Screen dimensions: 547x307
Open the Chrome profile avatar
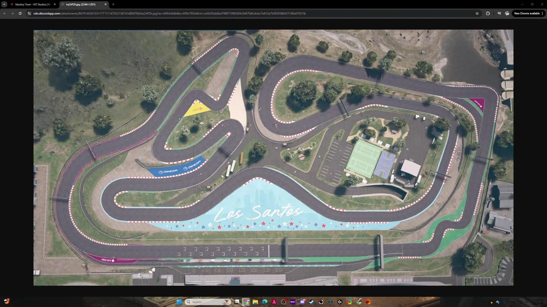(x=507, y=13)
